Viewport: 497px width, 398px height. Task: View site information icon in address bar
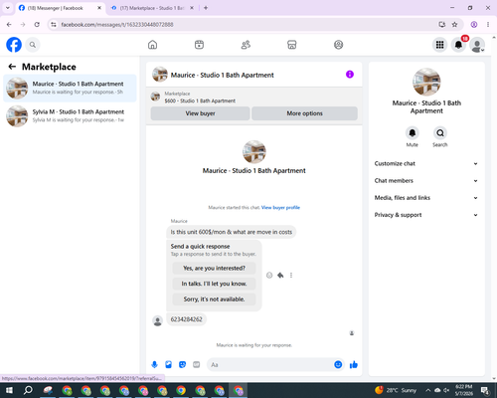[54, 24]
